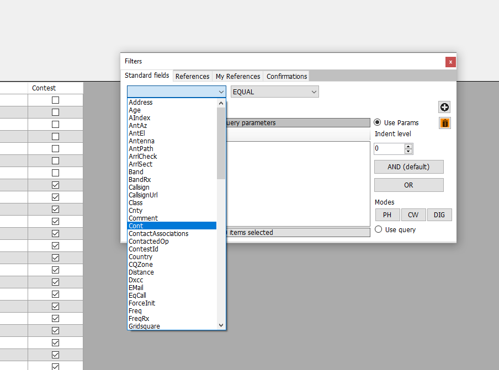Viewport: 499px width, 370px height.
Task: Tick the first unchecked Contest checkbox
Action: click(55, 100)
